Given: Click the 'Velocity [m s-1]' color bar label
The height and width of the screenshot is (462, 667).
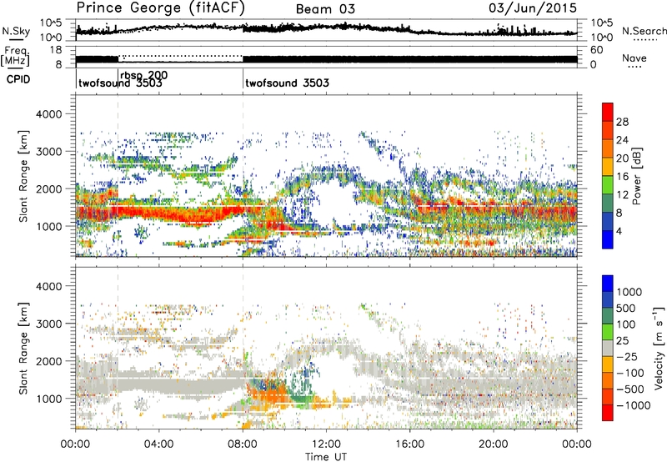Looking at the screenshot, I should [x=658, y=348].
